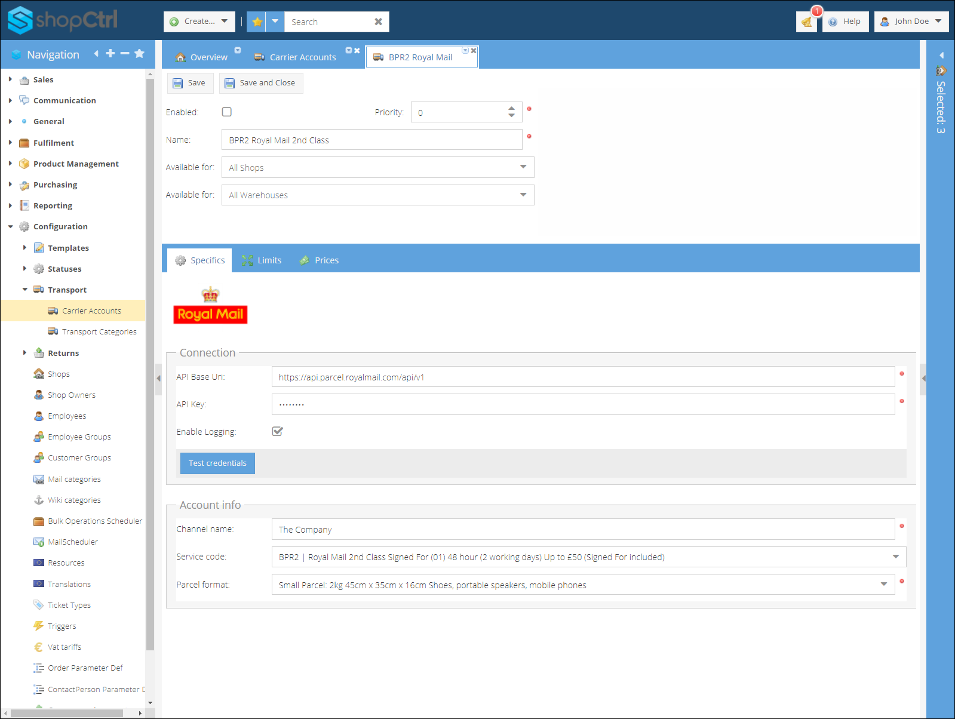Toggle the Enabled checkbox
Image resolution: width=955 pixels, height=719 pixels.
227,112
